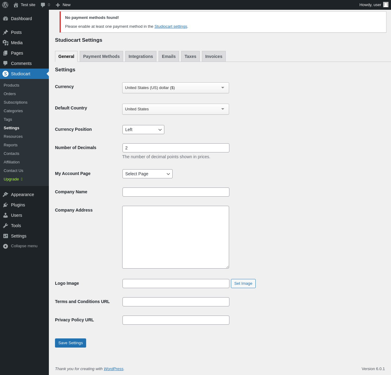Click the Users person icon
The height and width of the screenshot is (375, 391).
pos(5,215)
